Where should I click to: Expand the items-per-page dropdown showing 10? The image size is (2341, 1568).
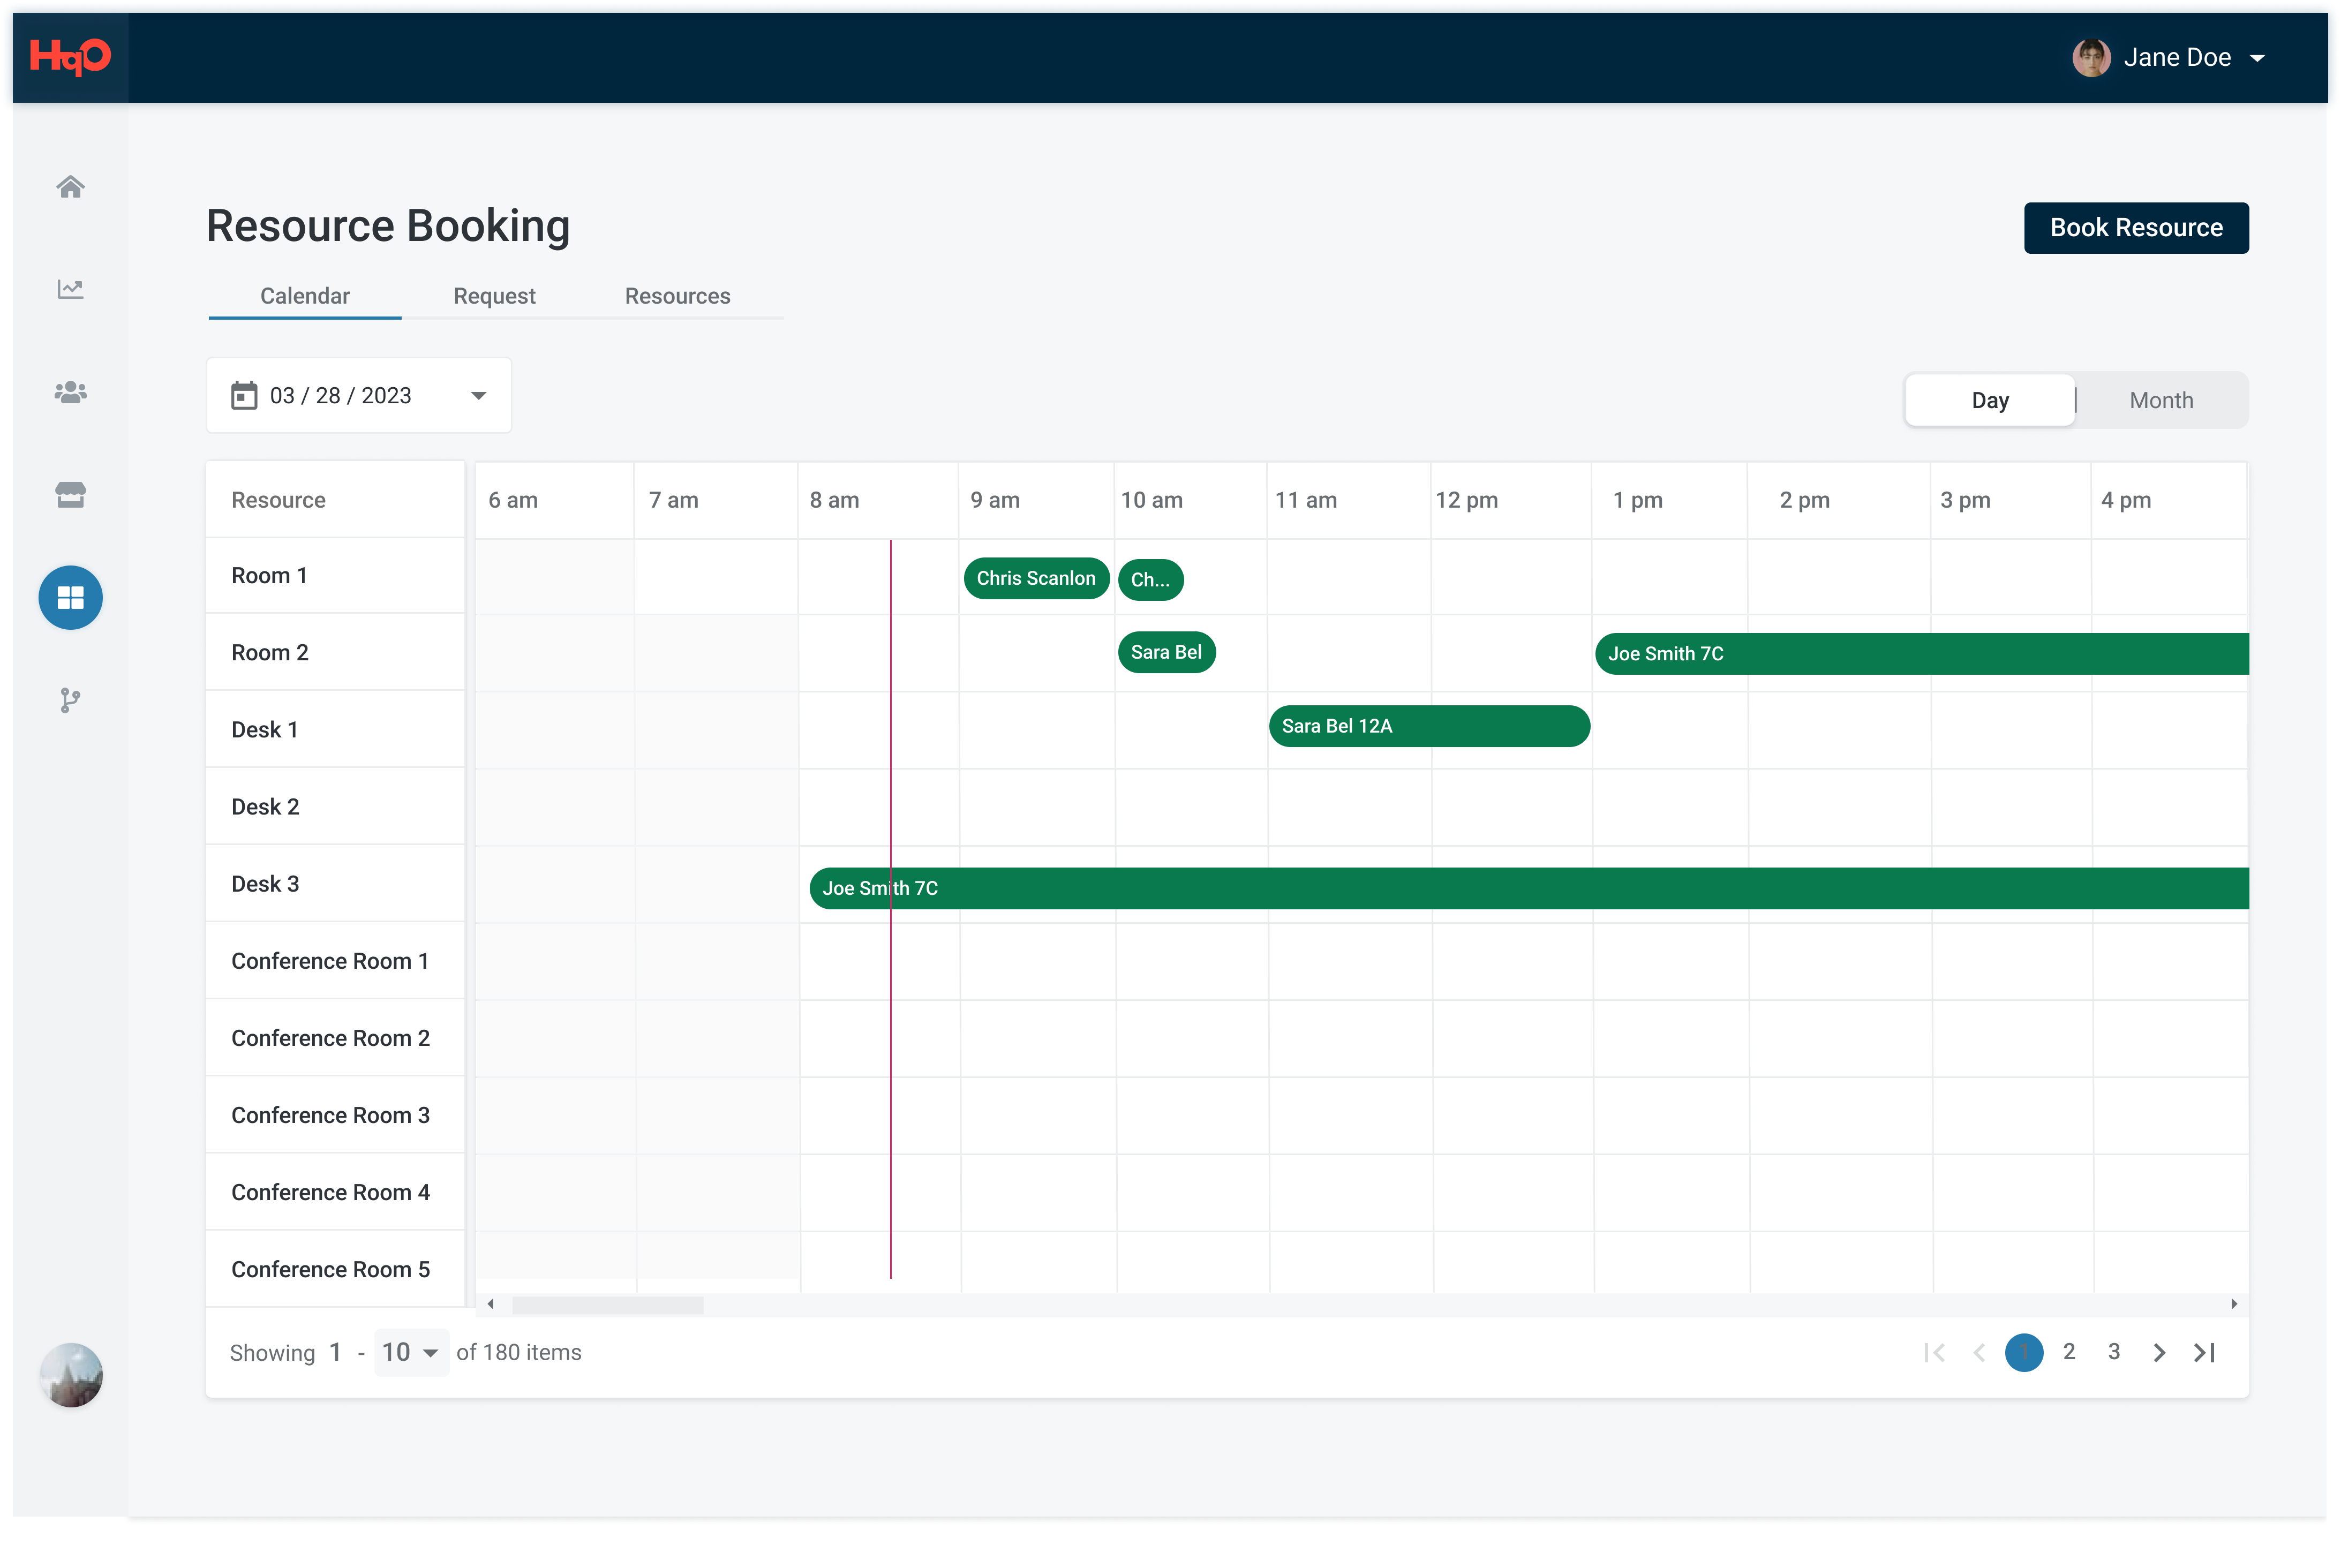pyautogui.click(x=410, y=1353)
